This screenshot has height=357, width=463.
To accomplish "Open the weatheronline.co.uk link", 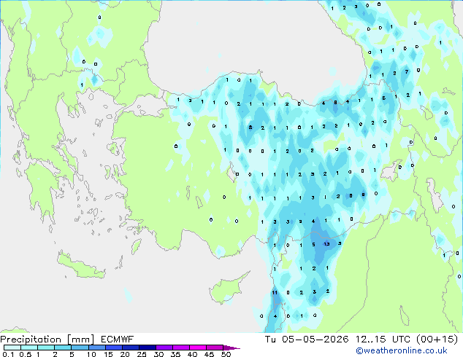I will [402, 350].
